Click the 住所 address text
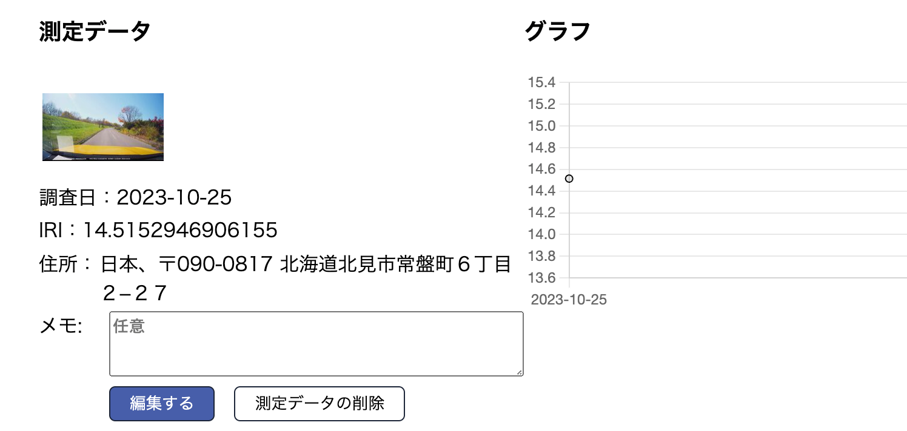The image size is (907, 431). 306,265
